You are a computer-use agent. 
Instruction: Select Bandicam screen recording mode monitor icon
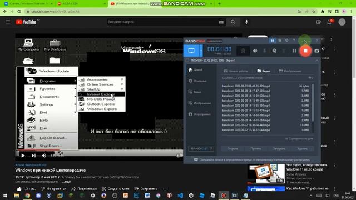191,51
